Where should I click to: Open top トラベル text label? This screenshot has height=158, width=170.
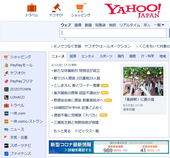click(32, 15)
